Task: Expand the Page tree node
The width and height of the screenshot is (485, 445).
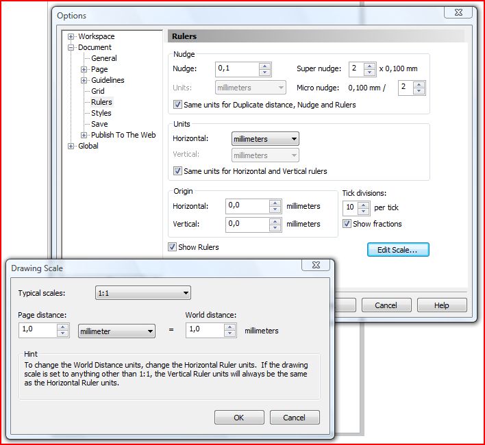Action: pyautogui.click(x=84, y=70)
